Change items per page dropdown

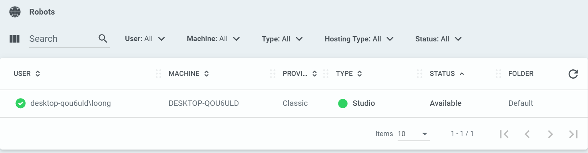[x=413, y=134]
